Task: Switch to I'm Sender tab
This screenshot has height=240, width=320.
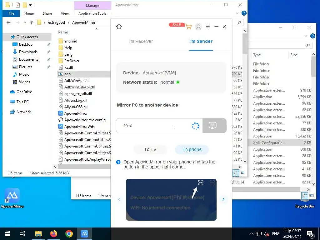Action: coord(201,41)
